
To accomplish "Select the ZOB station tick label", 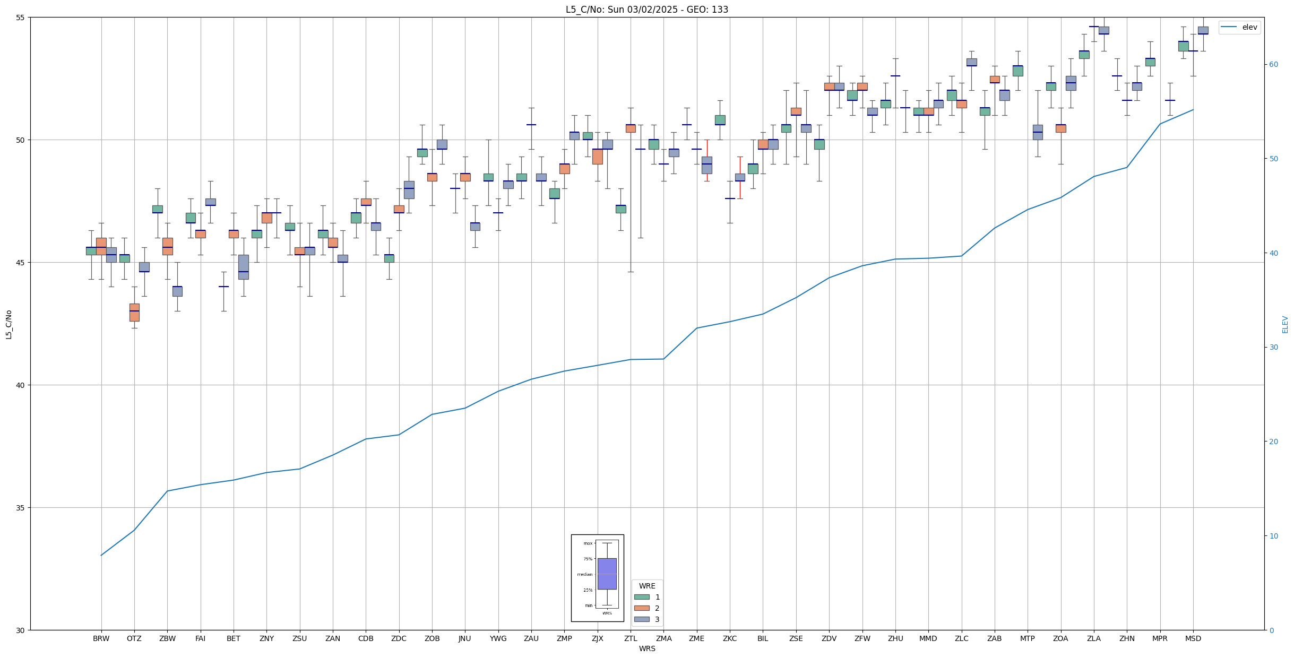I will coord(432,638).
